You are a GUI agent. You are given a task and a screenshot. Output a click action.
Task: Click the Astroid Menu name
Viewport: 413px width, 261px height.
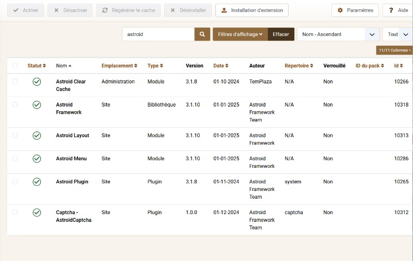click(71, 159)
